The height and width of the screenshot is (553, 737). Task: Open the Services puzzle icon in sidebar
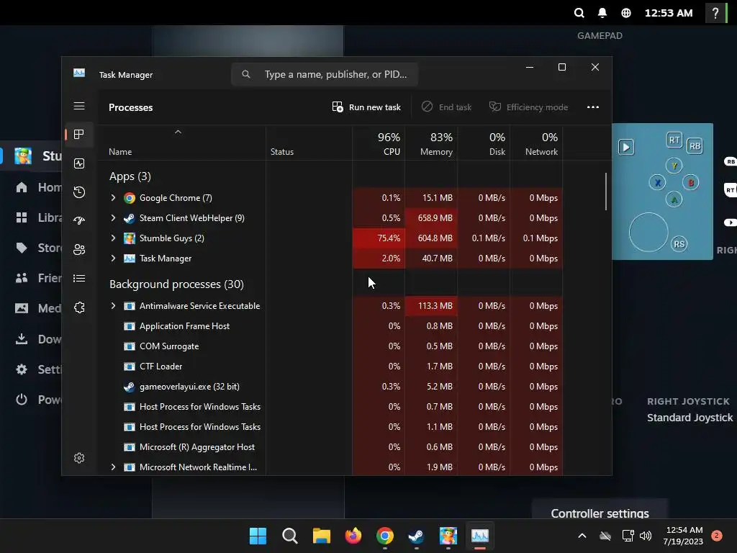[79, 307]
